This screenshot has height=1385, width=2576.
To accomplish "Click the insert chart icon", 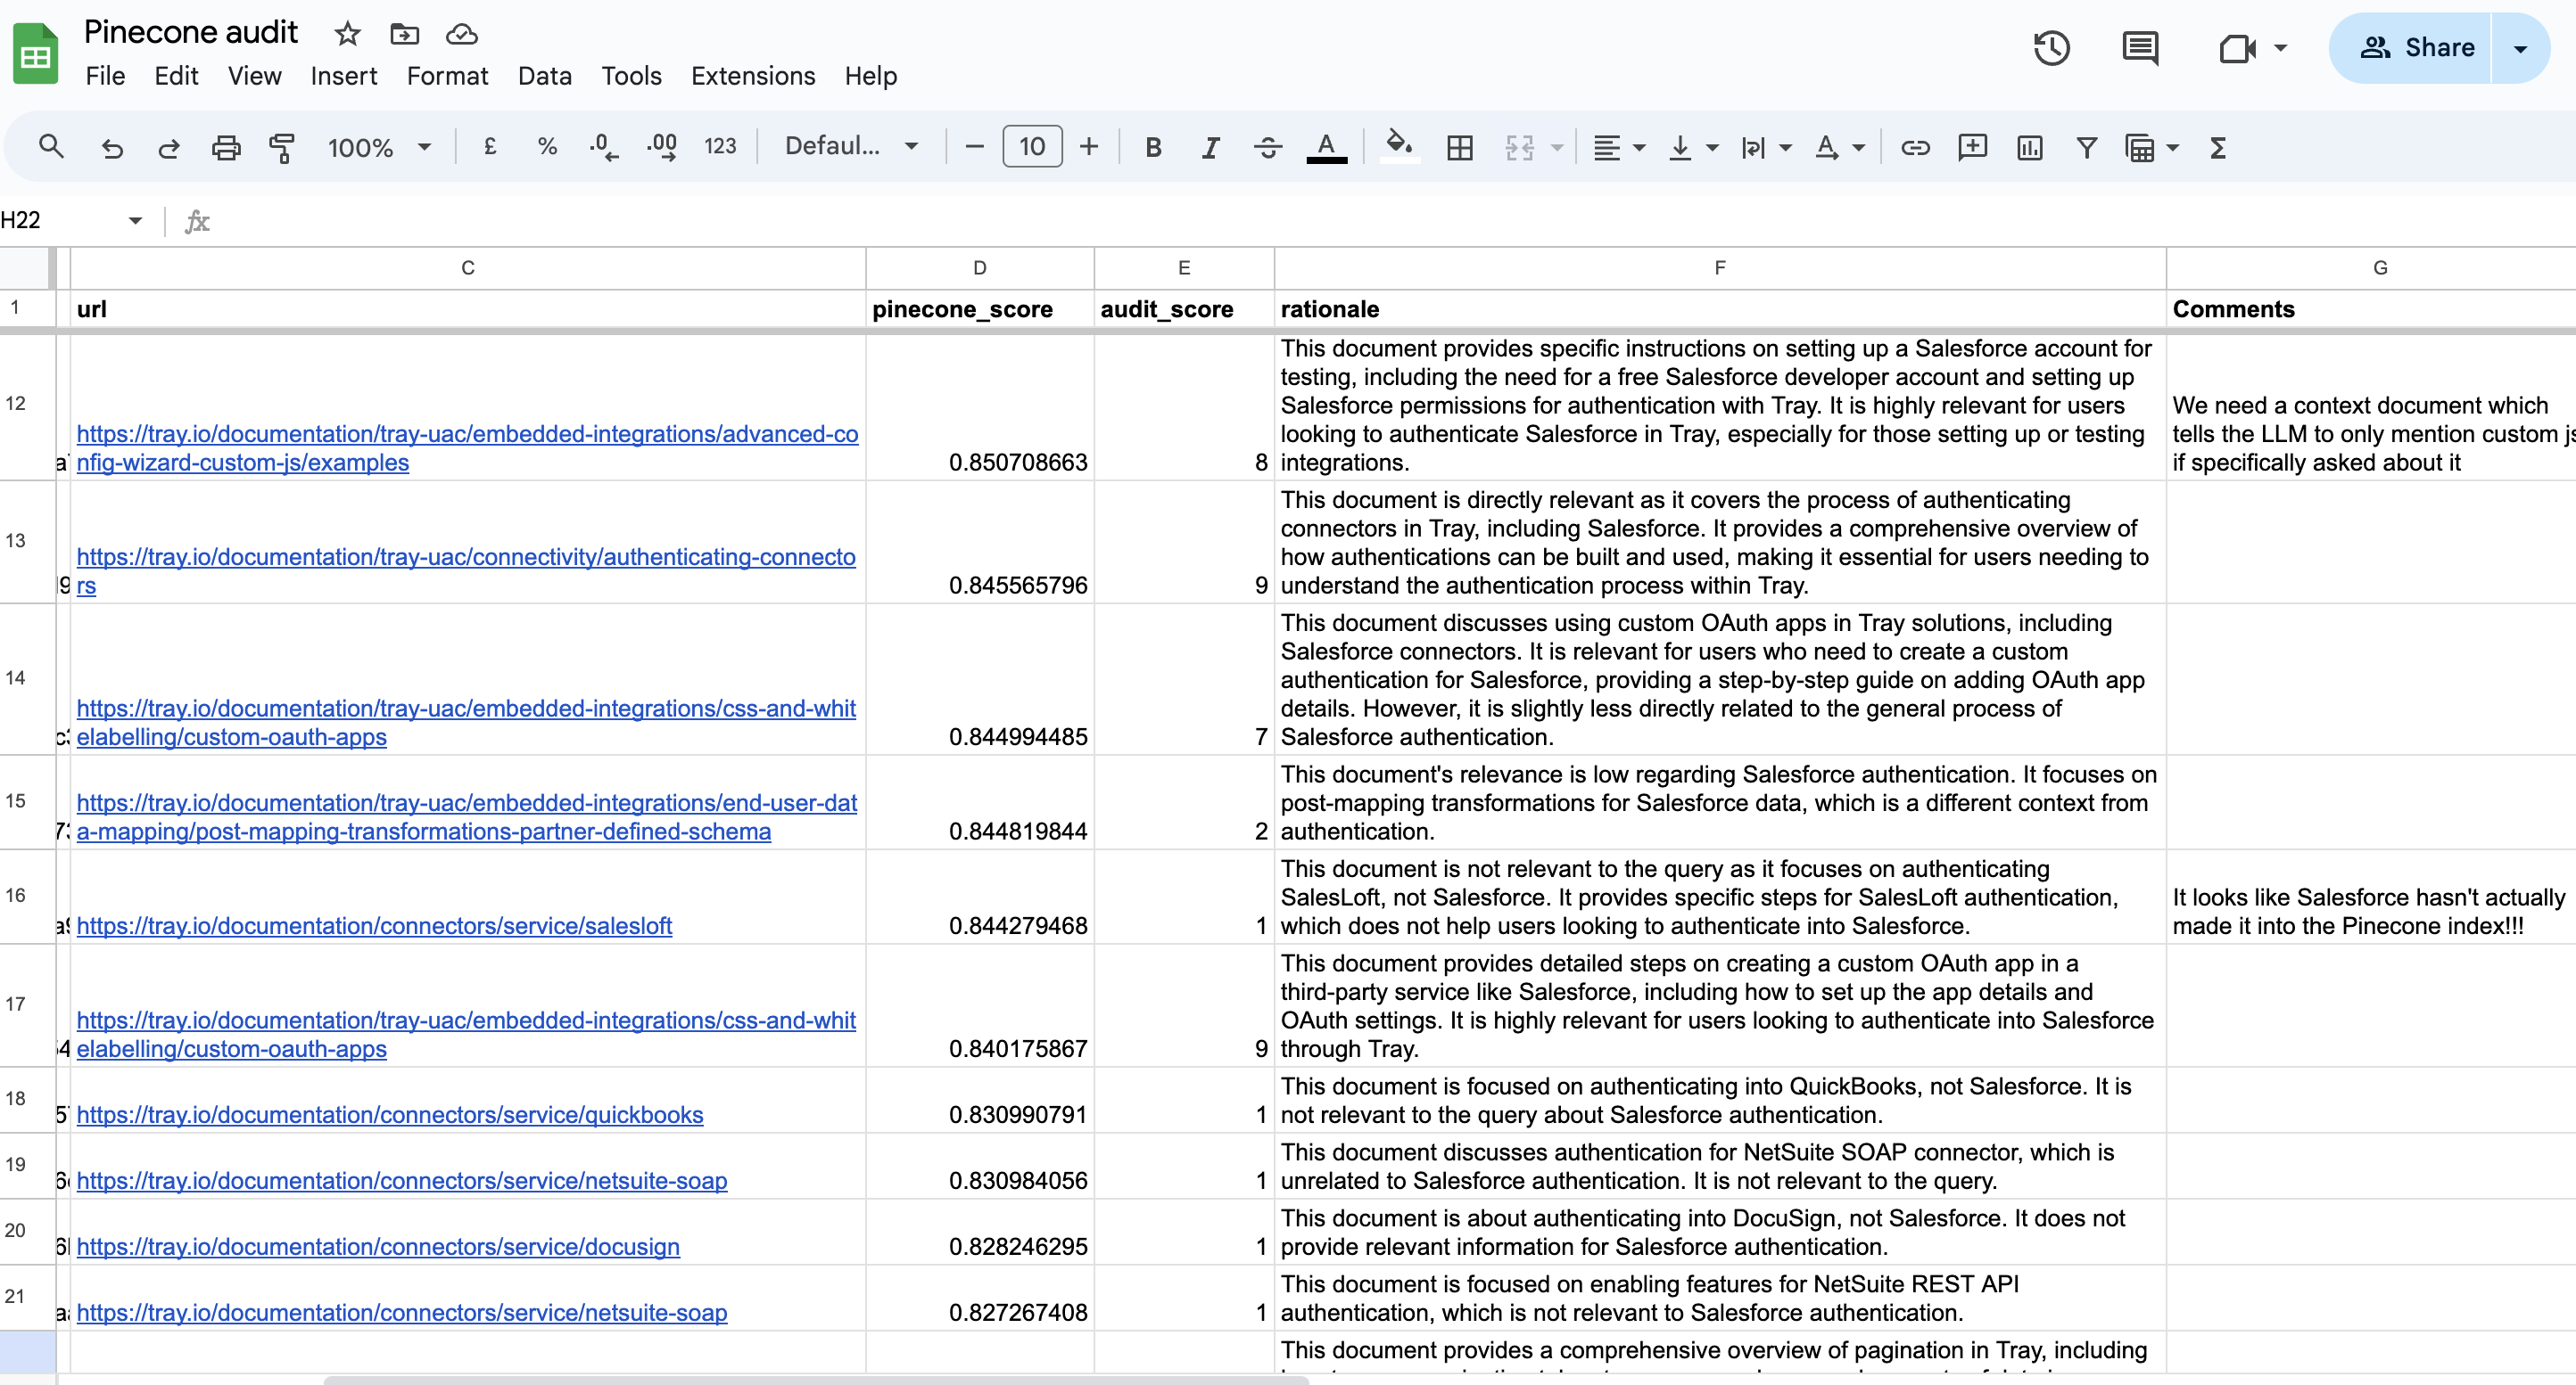I will 2029,148.
